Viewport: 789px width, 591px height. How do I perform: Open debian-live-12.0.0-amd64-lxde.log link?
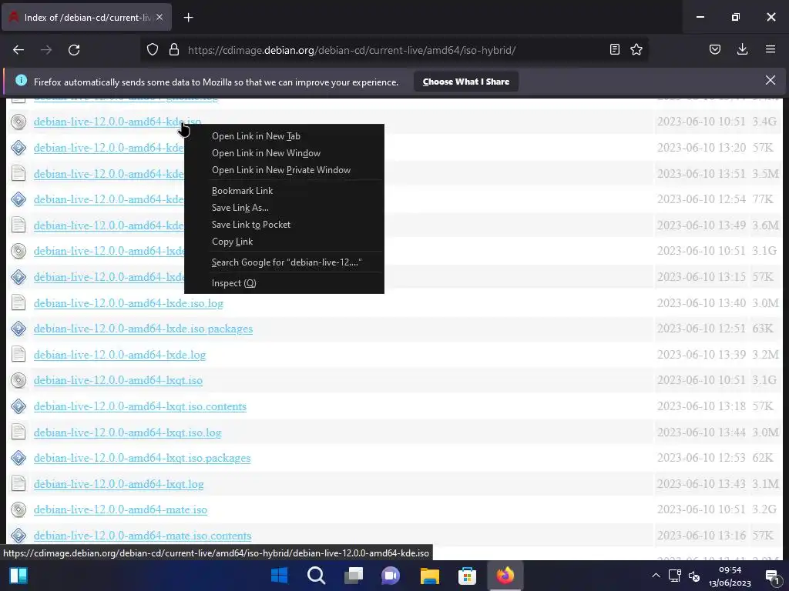(x=119, y=356)
